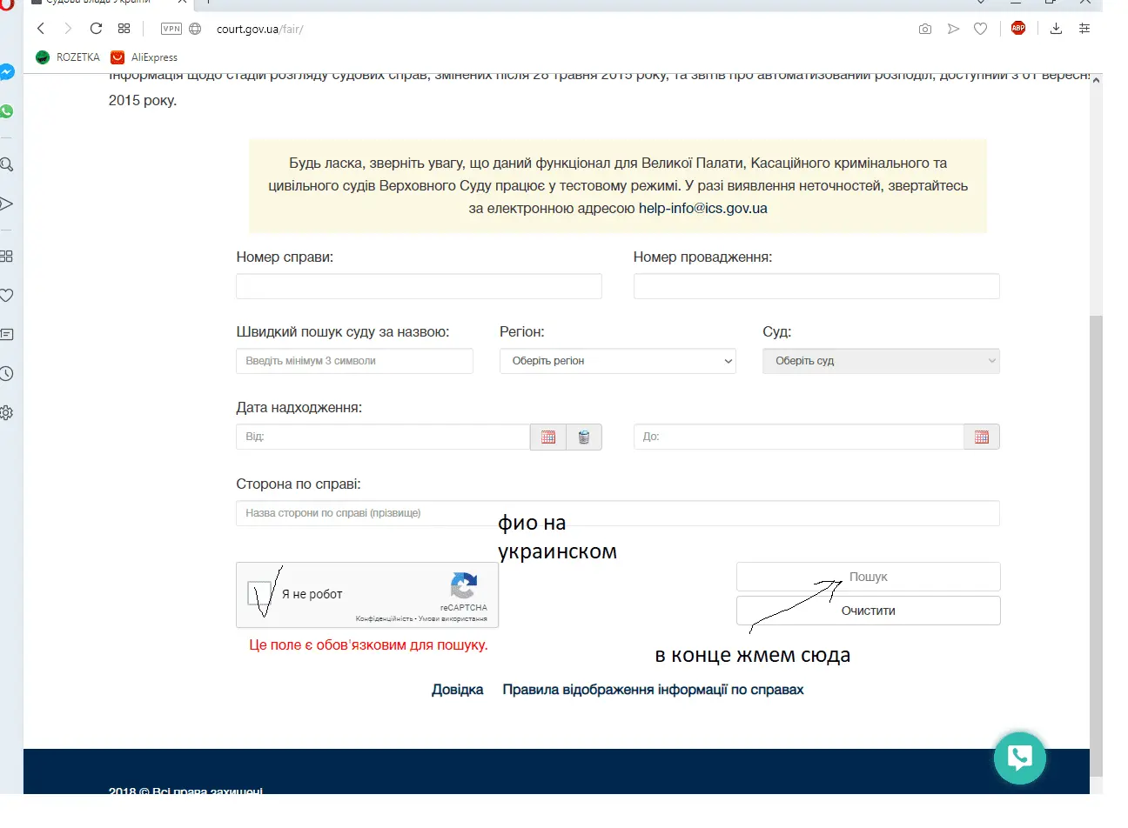Click the browser reload page icon
The height and width of the screenshot is (828, 1128).
pos(96,29)
